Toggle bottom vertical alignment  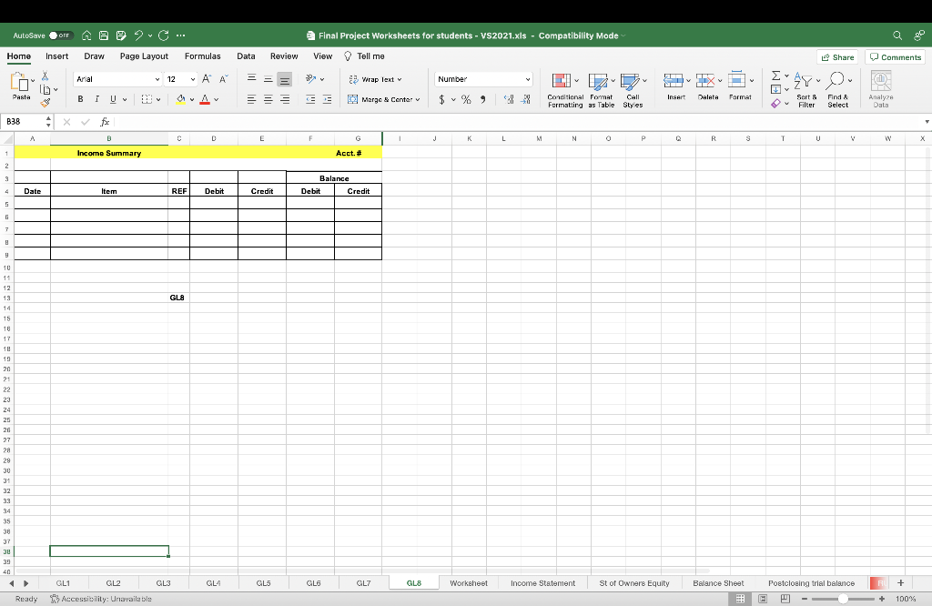coord(285,79)
